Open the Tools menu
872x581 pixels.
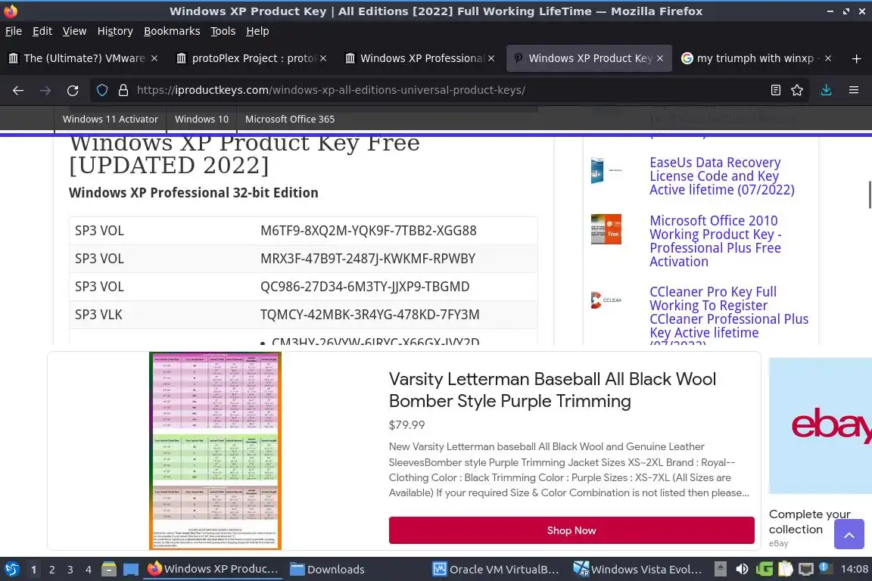223,31
